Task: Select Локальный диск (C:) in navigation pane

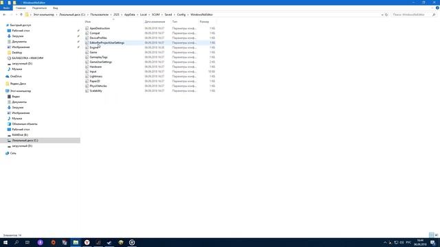Action: (25, 141)
